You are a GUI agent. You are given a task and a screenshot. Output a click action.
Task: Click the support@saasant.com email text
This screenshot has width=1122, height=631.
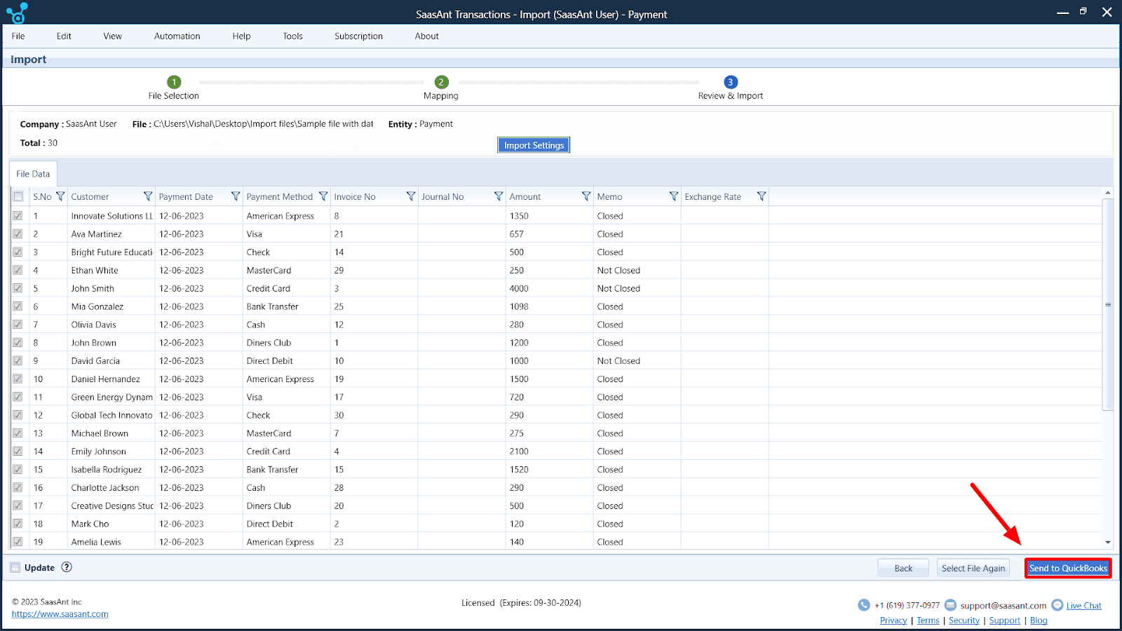pos(1003,606)
